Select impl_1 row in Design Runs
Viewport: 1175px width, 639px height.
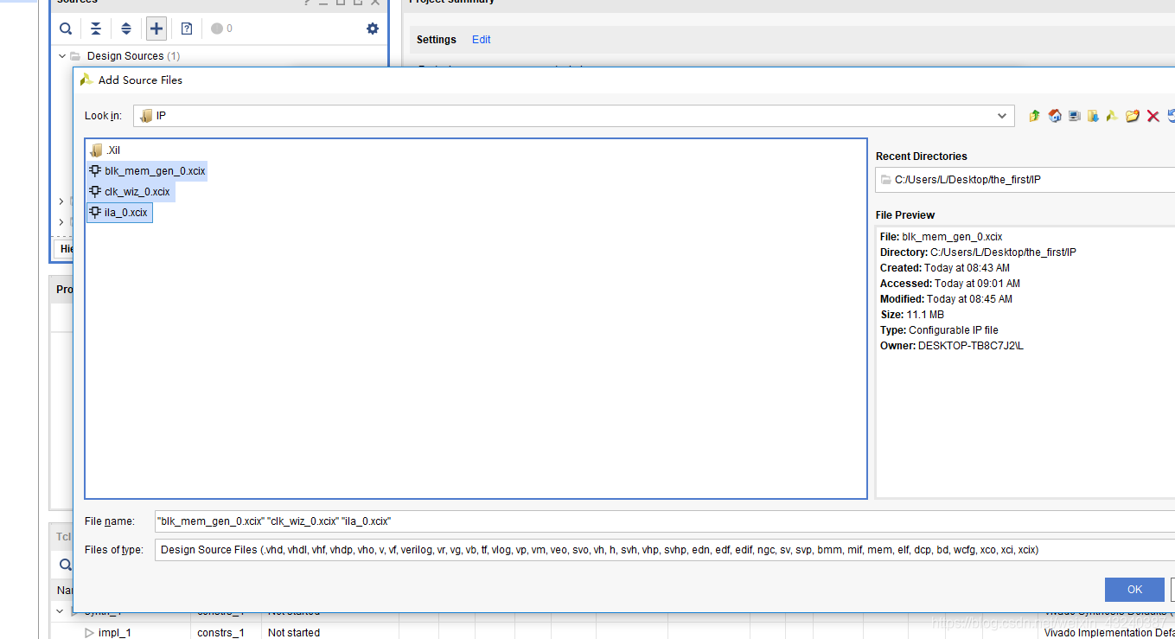[x=114, y=633]
